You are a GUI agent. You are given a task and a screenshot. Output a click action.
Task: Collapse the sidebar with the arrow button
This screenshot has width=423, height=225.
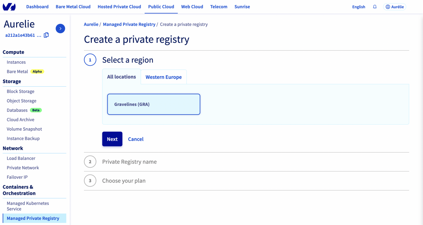coord(60,28)
